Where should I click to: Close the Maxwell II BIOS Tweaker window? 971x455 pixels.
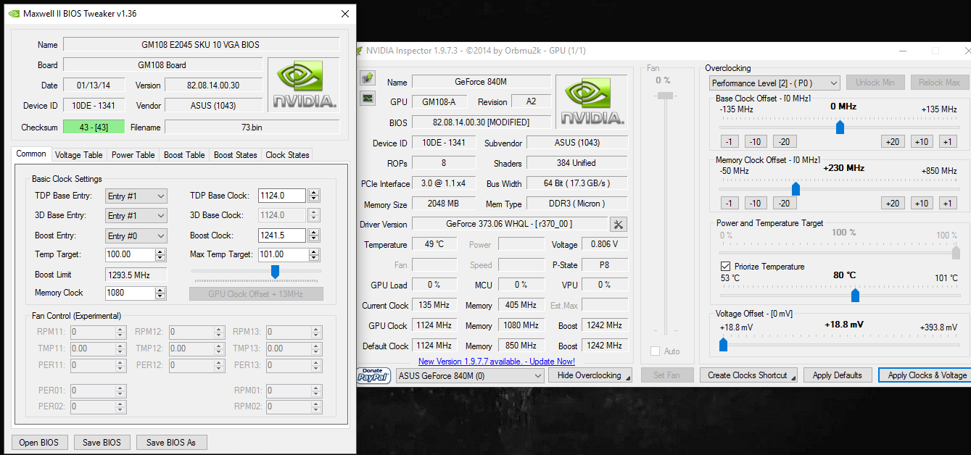[344, 14]
